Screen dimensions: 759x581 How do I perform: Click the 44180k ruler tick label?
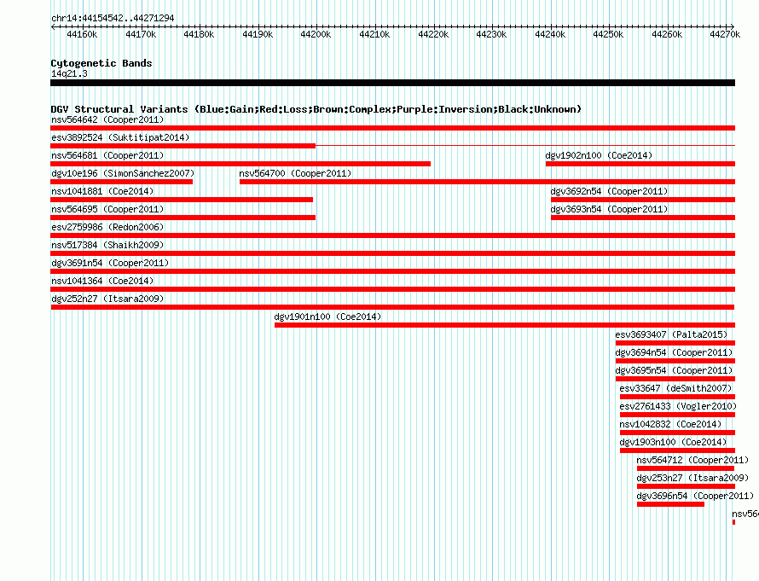click(199, 34)
